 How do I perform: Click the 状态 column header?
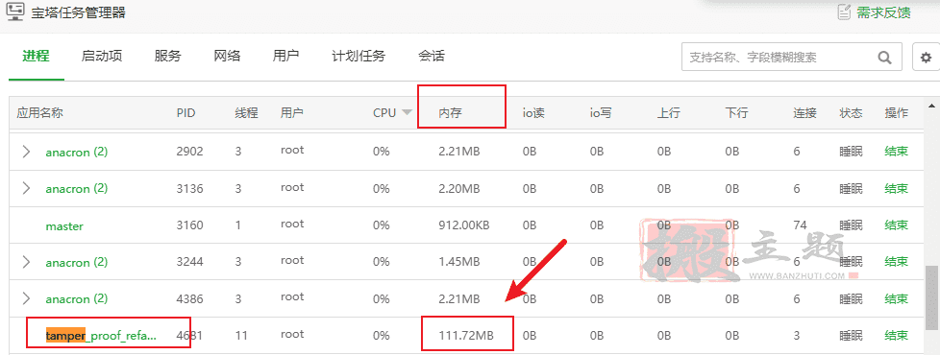851,112
